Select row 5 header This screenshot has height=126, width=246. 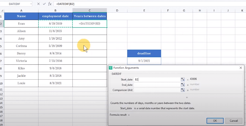pyautogui.click(x=2, y=46)
